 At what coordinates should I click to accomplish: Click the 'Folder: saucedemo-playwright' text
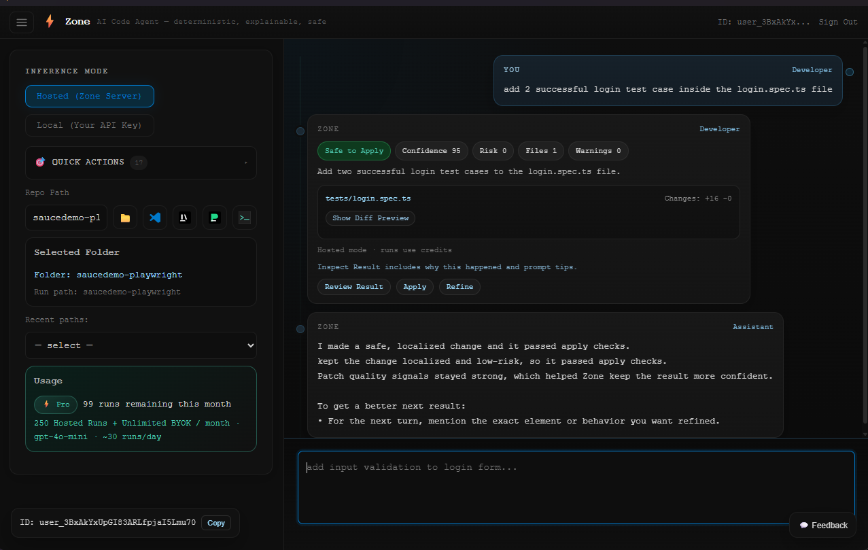pos(108,275)
